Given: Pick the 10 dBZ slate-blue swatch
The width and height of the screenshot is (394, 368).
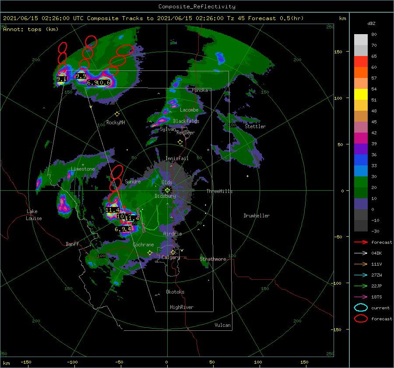Looking at the screenshot, I should tap(361, 203).
